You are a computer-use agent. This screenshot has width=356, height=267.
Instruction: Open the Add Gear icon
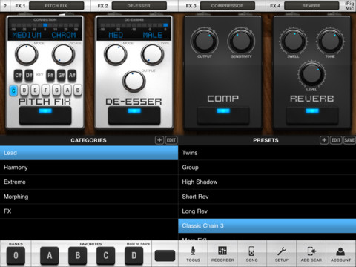click(x=311, y=251)
